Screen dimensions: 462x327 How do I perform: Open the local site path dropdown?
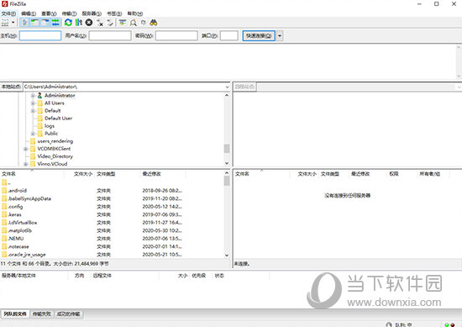click(227, 87)
